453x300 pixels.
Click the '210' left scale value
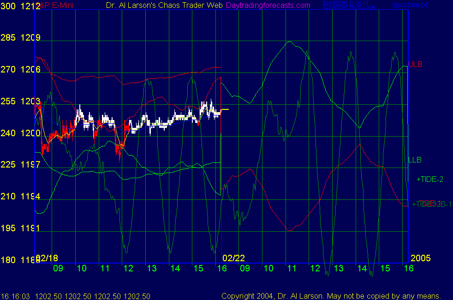pyautogui.click(x=8, y=196)
